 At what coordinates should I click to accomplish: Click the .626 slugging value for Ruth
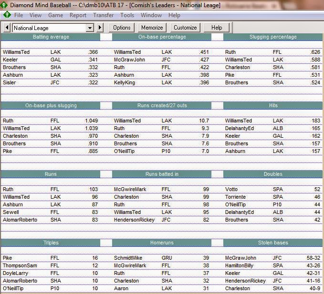[x=315, y=52]
